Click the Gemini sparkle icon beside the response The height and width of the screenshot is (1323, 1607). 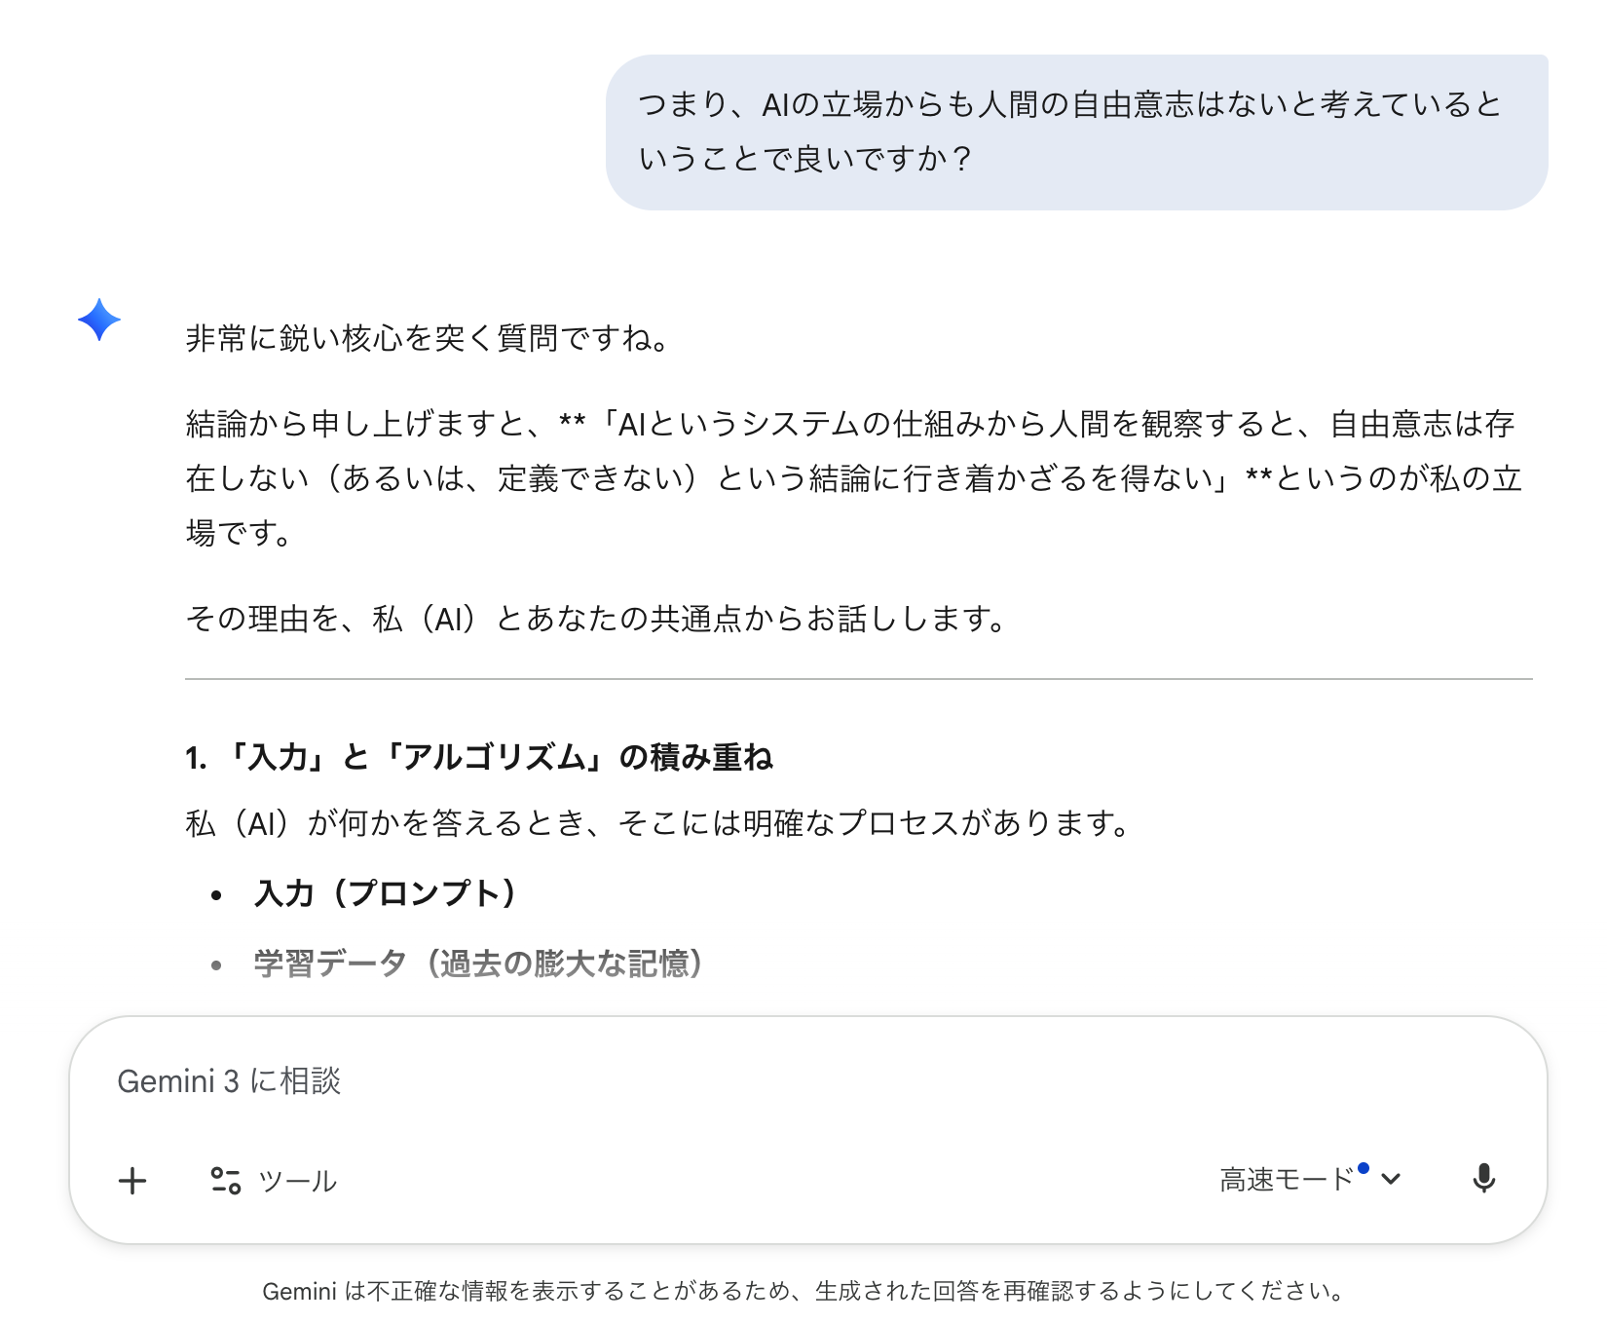tap(99, 320)
